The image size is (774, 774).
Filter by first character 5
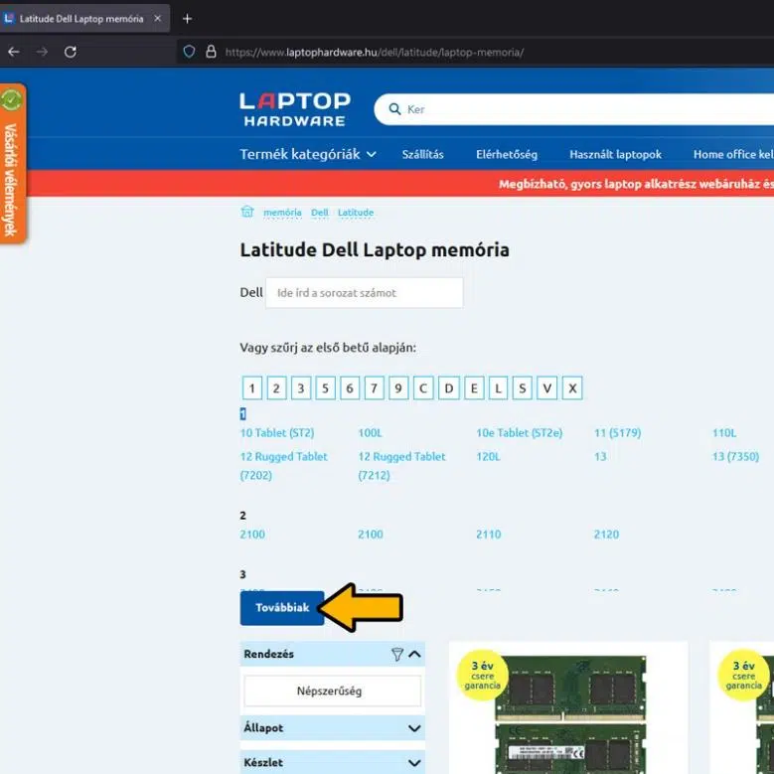(x=325, y=387)
